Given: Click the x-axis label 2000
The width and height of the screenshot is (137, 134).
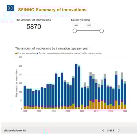Looking at the screenshot, I should pos(68,111).
